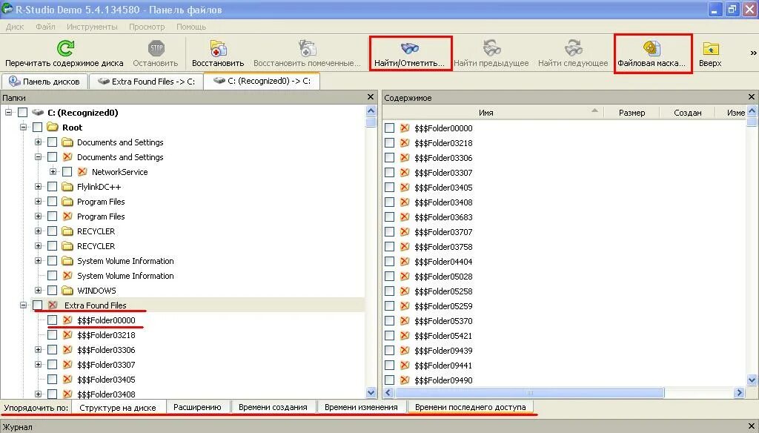Check $$$Folder05258 in the content list
This screenshot has height=433, width=759.
tap(389, 291)
